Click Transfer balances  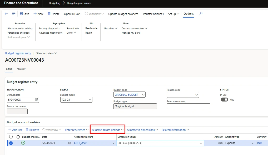(x=153, y=14)
